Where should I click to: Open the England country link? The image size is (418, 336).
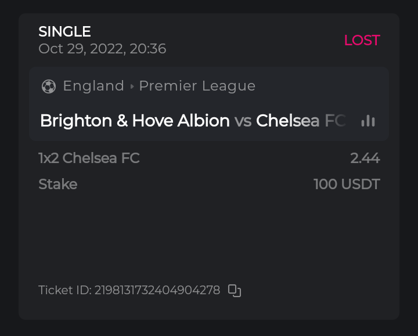click(x=93, y=86)
